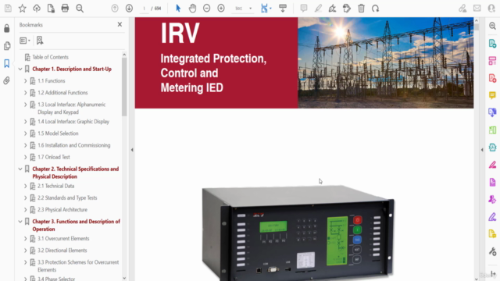500x281 pixels.
Task: Open the Find text magnifier tool
Action: [80, 9]
